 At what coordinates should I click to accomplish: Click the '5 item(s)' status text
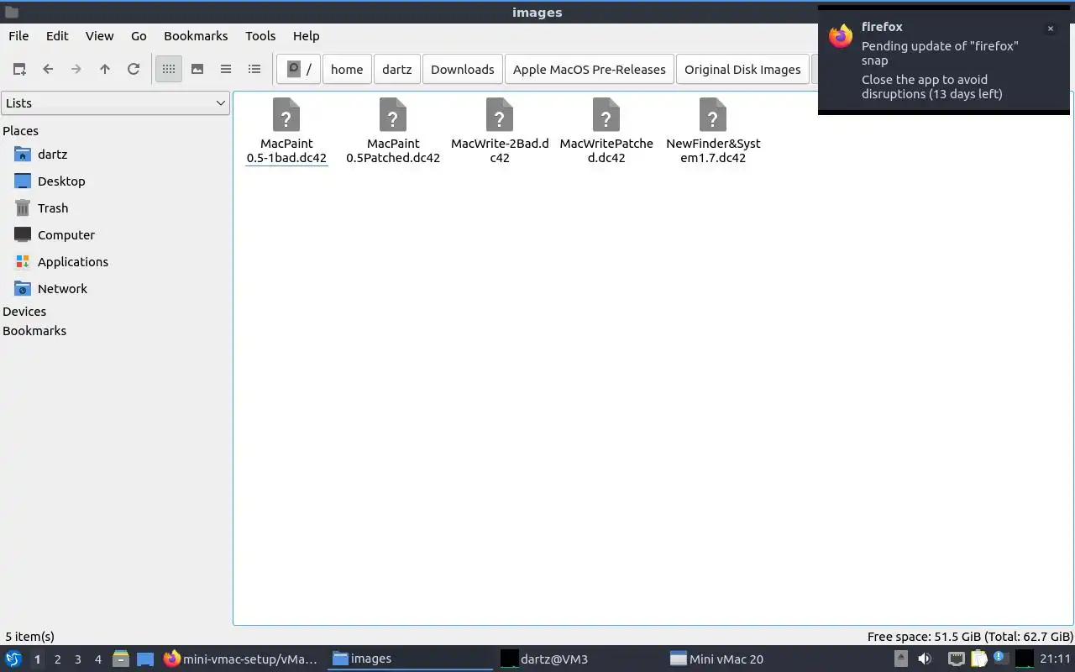pyautogui.click(x=30, y=637)
